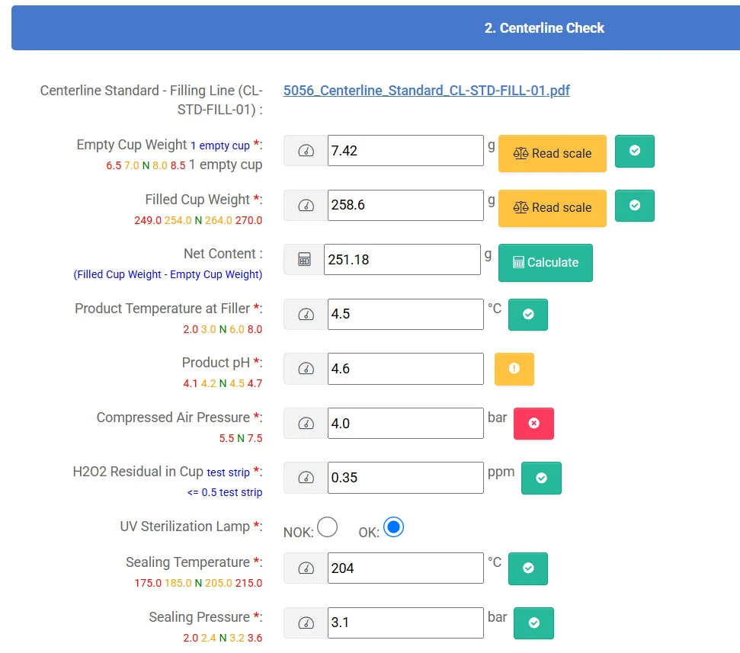This screenshot has width=740, height=653.
Task: Click the '175.0 185.0 N 205.0 215.0' limits text
Action: [x=198, y=583]
